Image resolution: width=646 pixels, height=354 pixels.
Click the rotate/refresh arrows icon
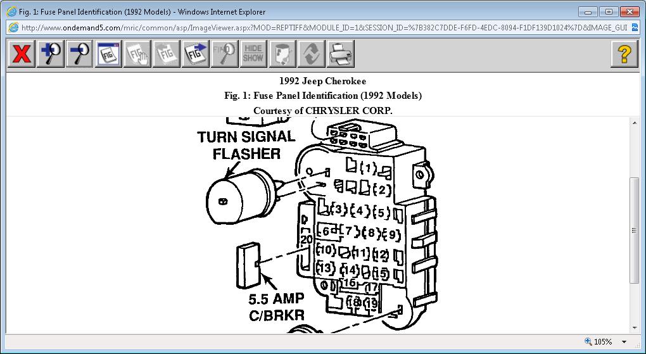pyautogui.click(x=311, y=54)
